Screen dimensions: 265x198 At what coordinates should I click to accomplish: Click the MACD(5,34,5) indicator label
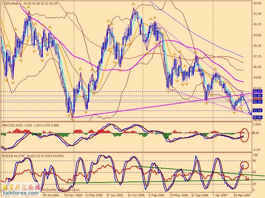click(12, 125)
